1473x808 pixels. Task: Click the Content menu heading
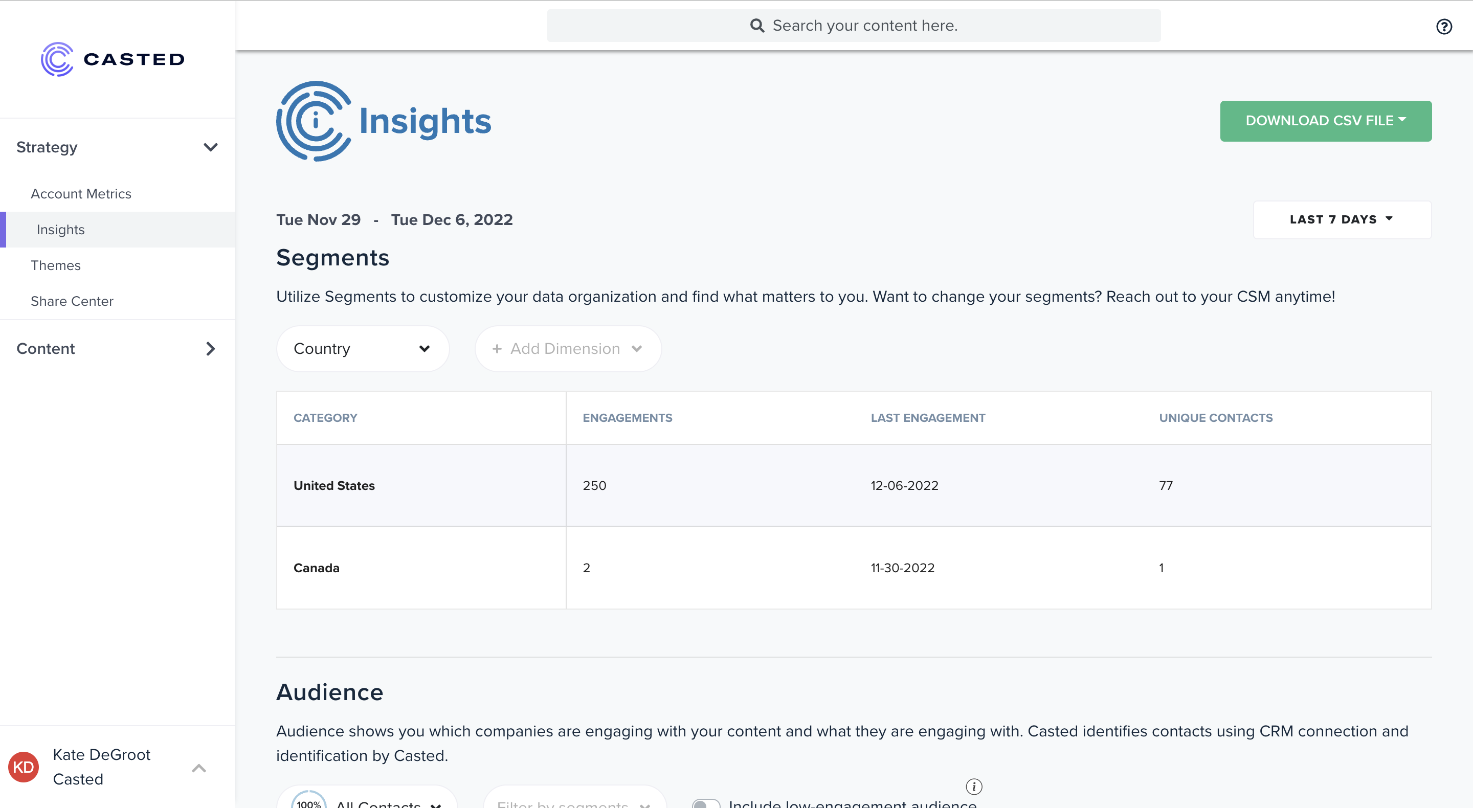point(45,349)
